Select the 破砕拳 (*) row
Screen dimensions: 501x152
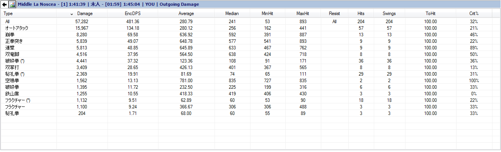(250, 61)
